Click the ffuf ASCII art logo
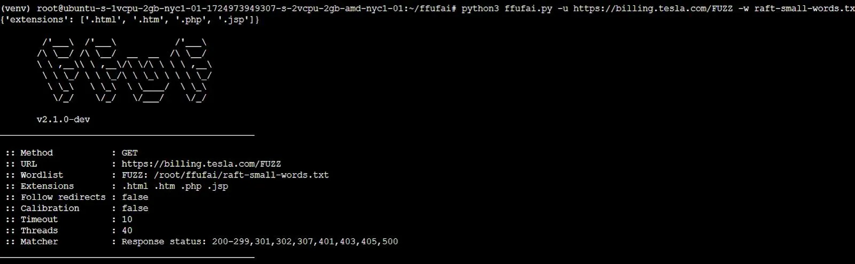The height and width of the screenshot is (264, 855). [x=125, y=69]
